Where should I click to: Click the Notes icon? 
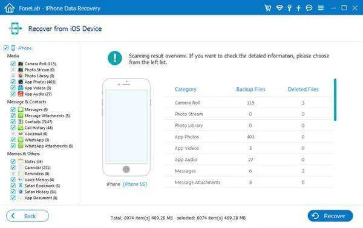click(21, 161)
